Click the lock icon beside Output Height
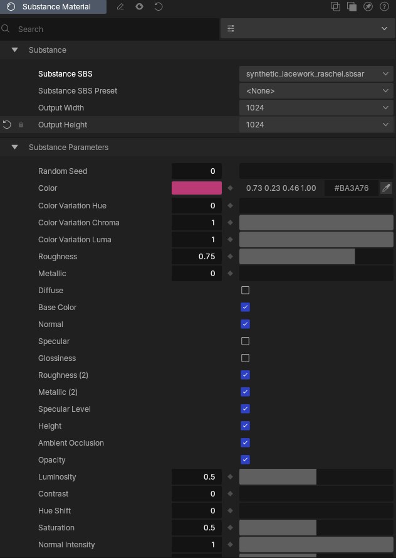396x558 pixels. 21,124
